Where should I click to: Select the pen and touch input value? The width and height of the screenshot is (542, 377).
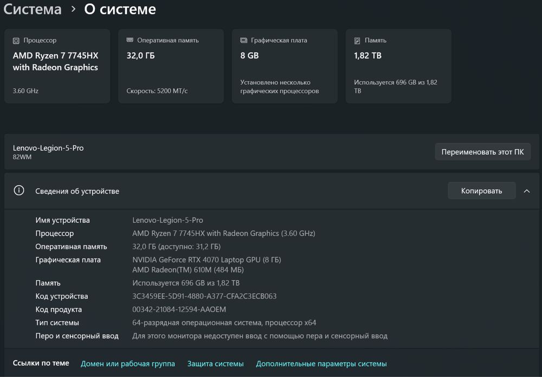pos(260,336)
